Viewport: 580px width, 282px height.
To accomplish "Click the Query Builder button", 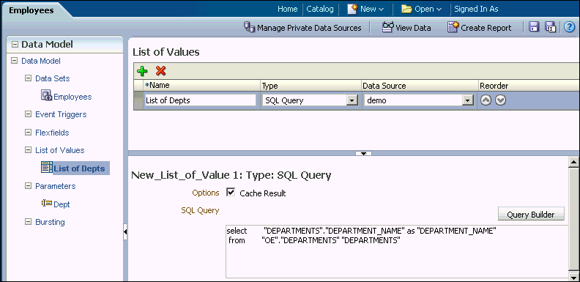I will coord(531,215).
